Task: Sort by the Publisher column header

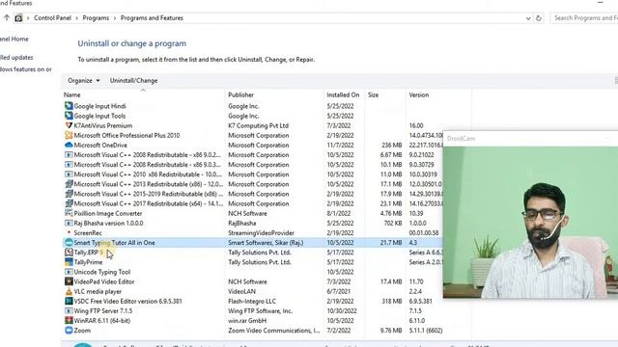Action: (x=274, y=94)
